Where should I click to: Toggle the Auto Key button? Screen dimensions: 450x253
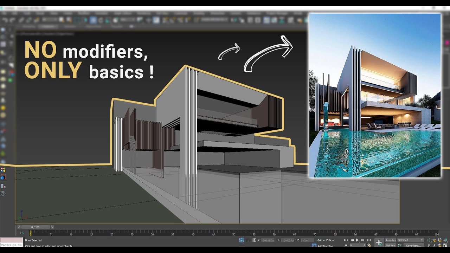[391, 240]
